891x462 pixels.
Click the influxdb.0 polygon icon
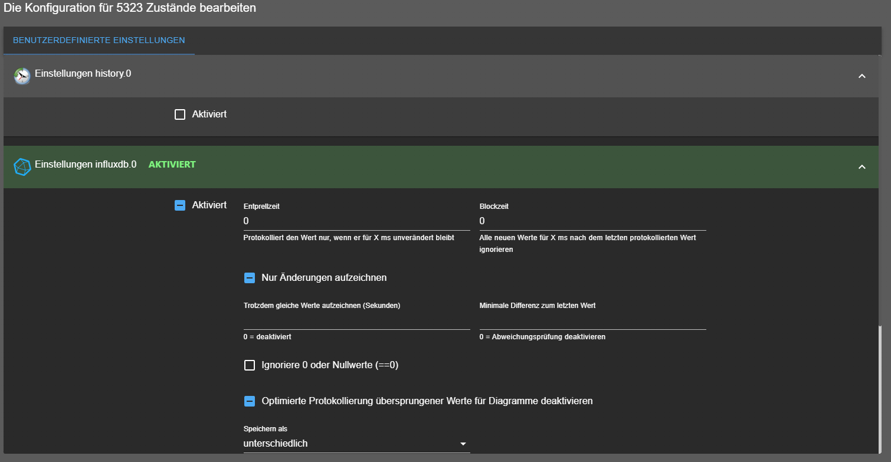tap(22, 167)
